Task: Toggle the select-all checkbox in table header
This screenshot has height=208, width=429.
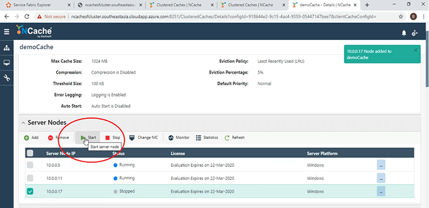Action: pos(30,153)
